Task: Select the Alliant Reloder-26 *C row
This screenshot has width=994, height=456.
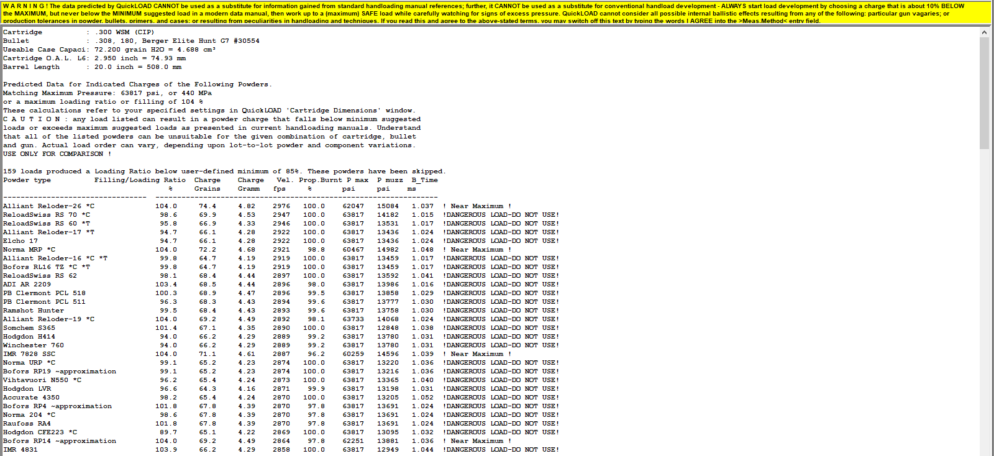Action: [x=257, y=206]
